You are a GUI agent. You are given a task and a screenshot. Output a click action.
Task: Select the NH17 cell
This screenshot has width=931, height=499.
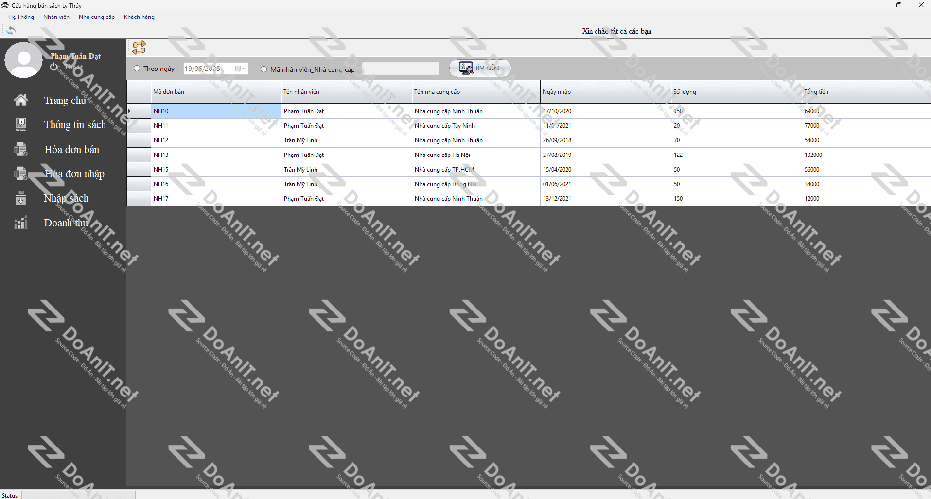click(x=216, y=199)
